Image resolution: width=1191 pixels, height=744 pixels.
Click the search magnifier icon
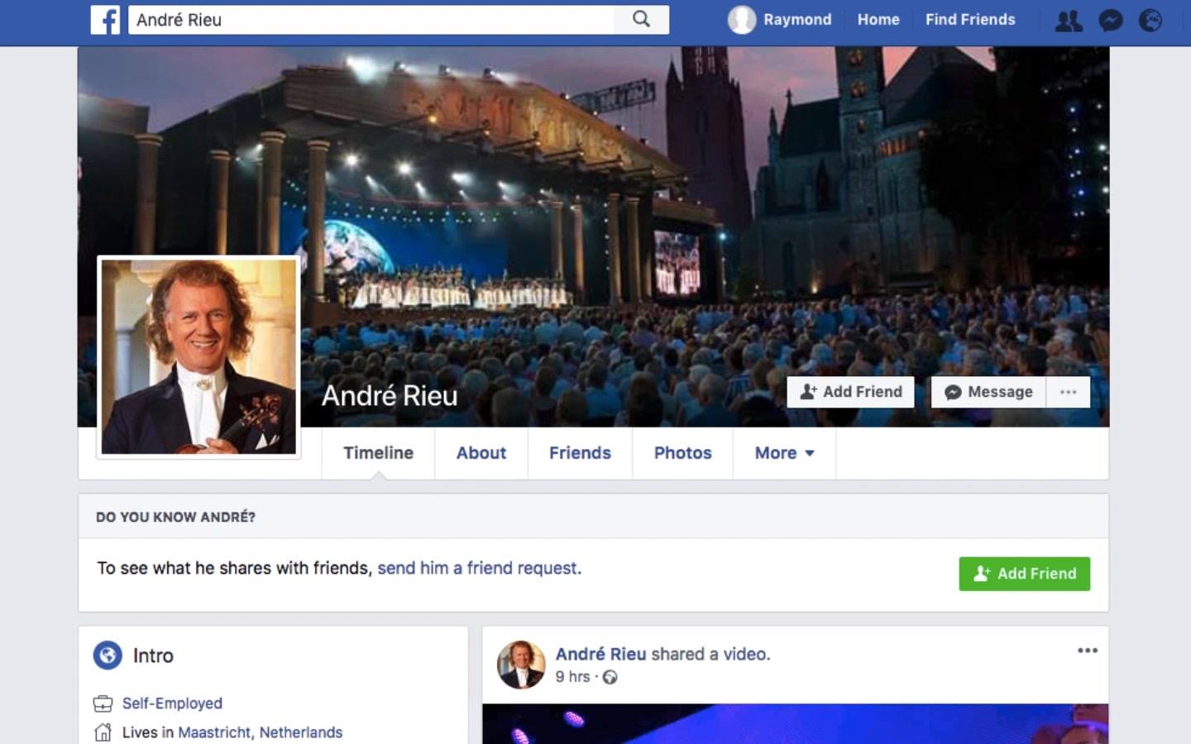coord(641,19)
